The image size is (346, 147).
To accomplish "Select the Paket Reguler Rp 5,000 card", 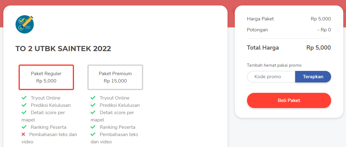I will tap(46, 77).
